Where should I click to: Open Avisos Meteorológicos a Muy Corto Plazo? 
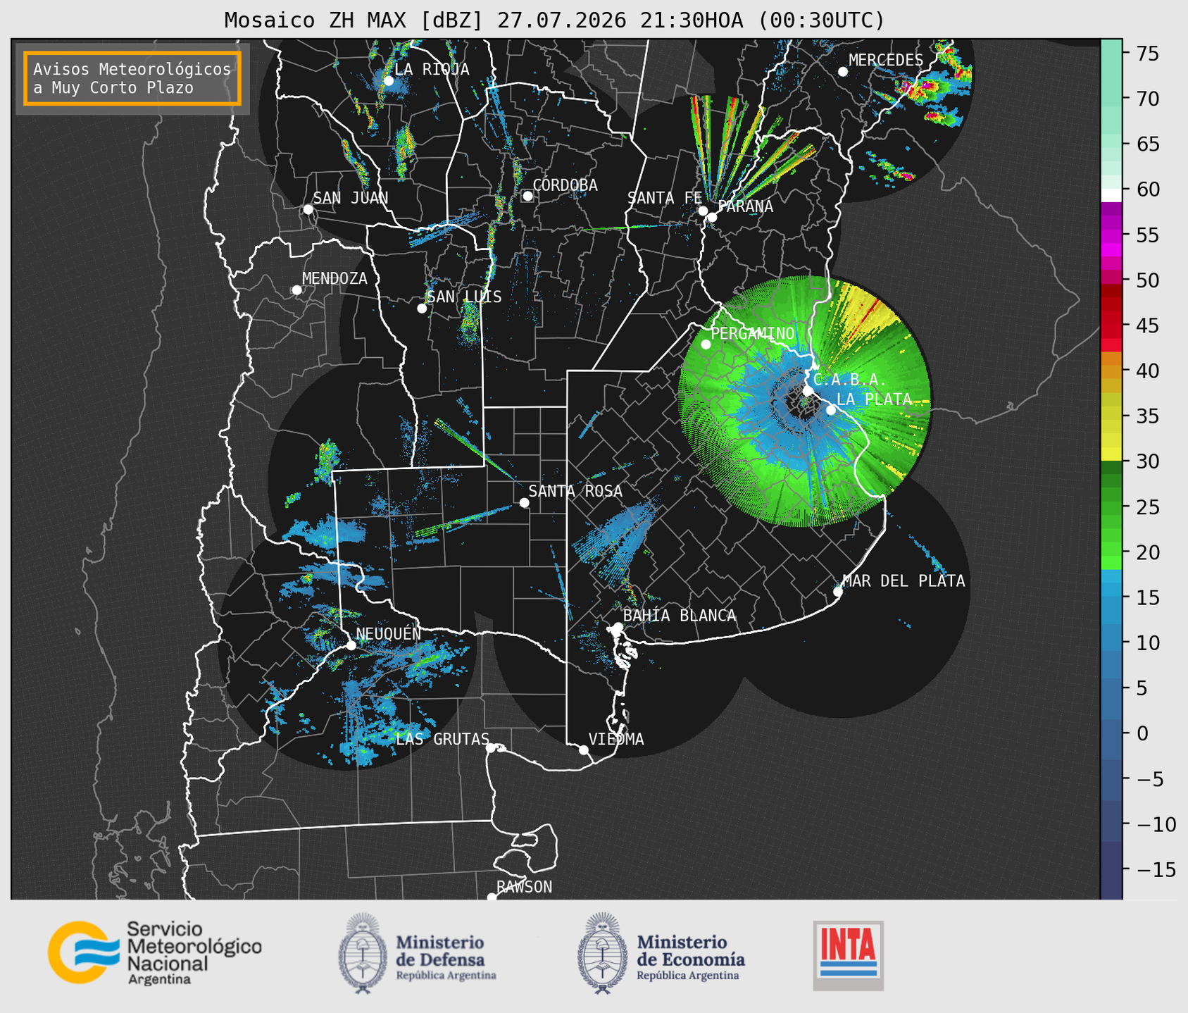pos(132,78)
